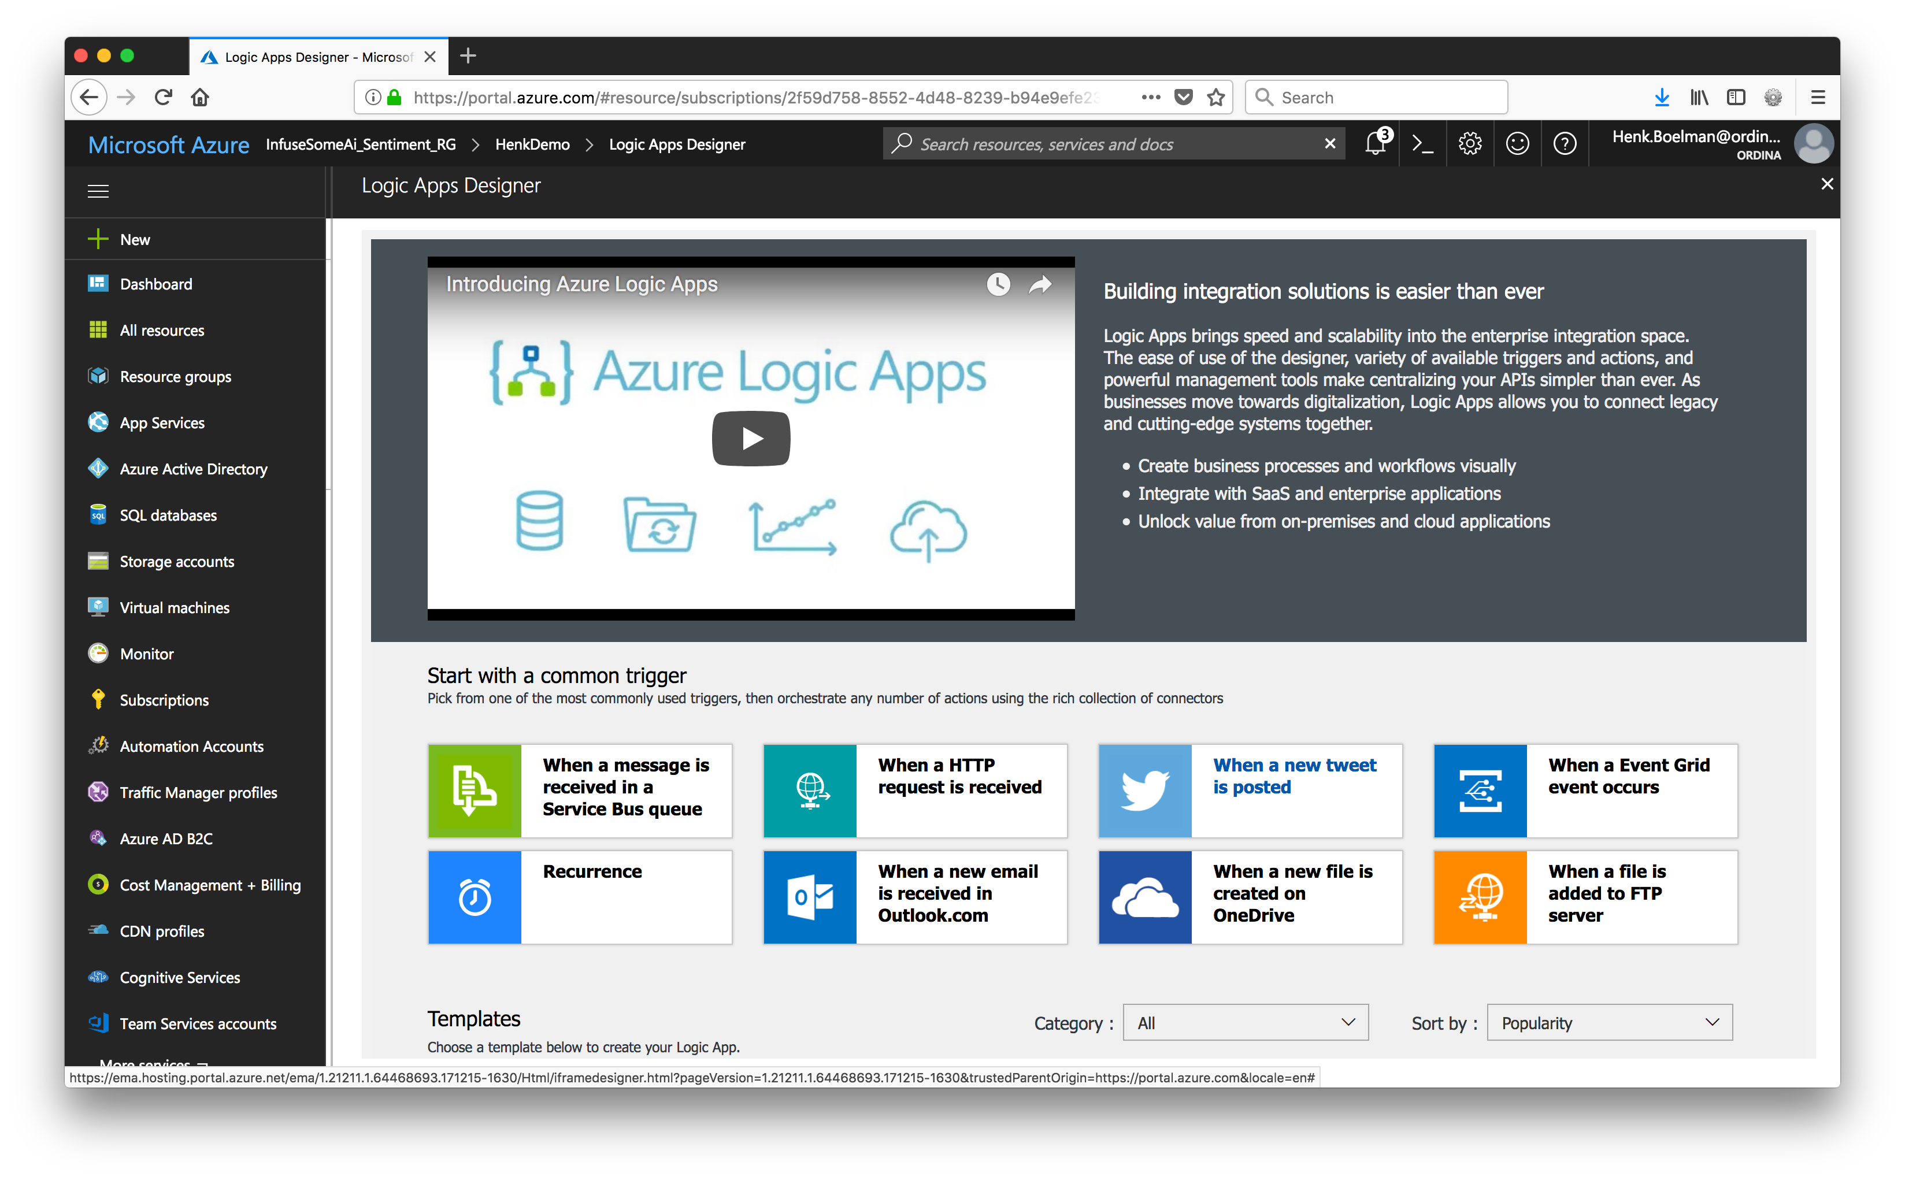Click Logic Apps Designer breadcrumb

[x=677, y=144]
